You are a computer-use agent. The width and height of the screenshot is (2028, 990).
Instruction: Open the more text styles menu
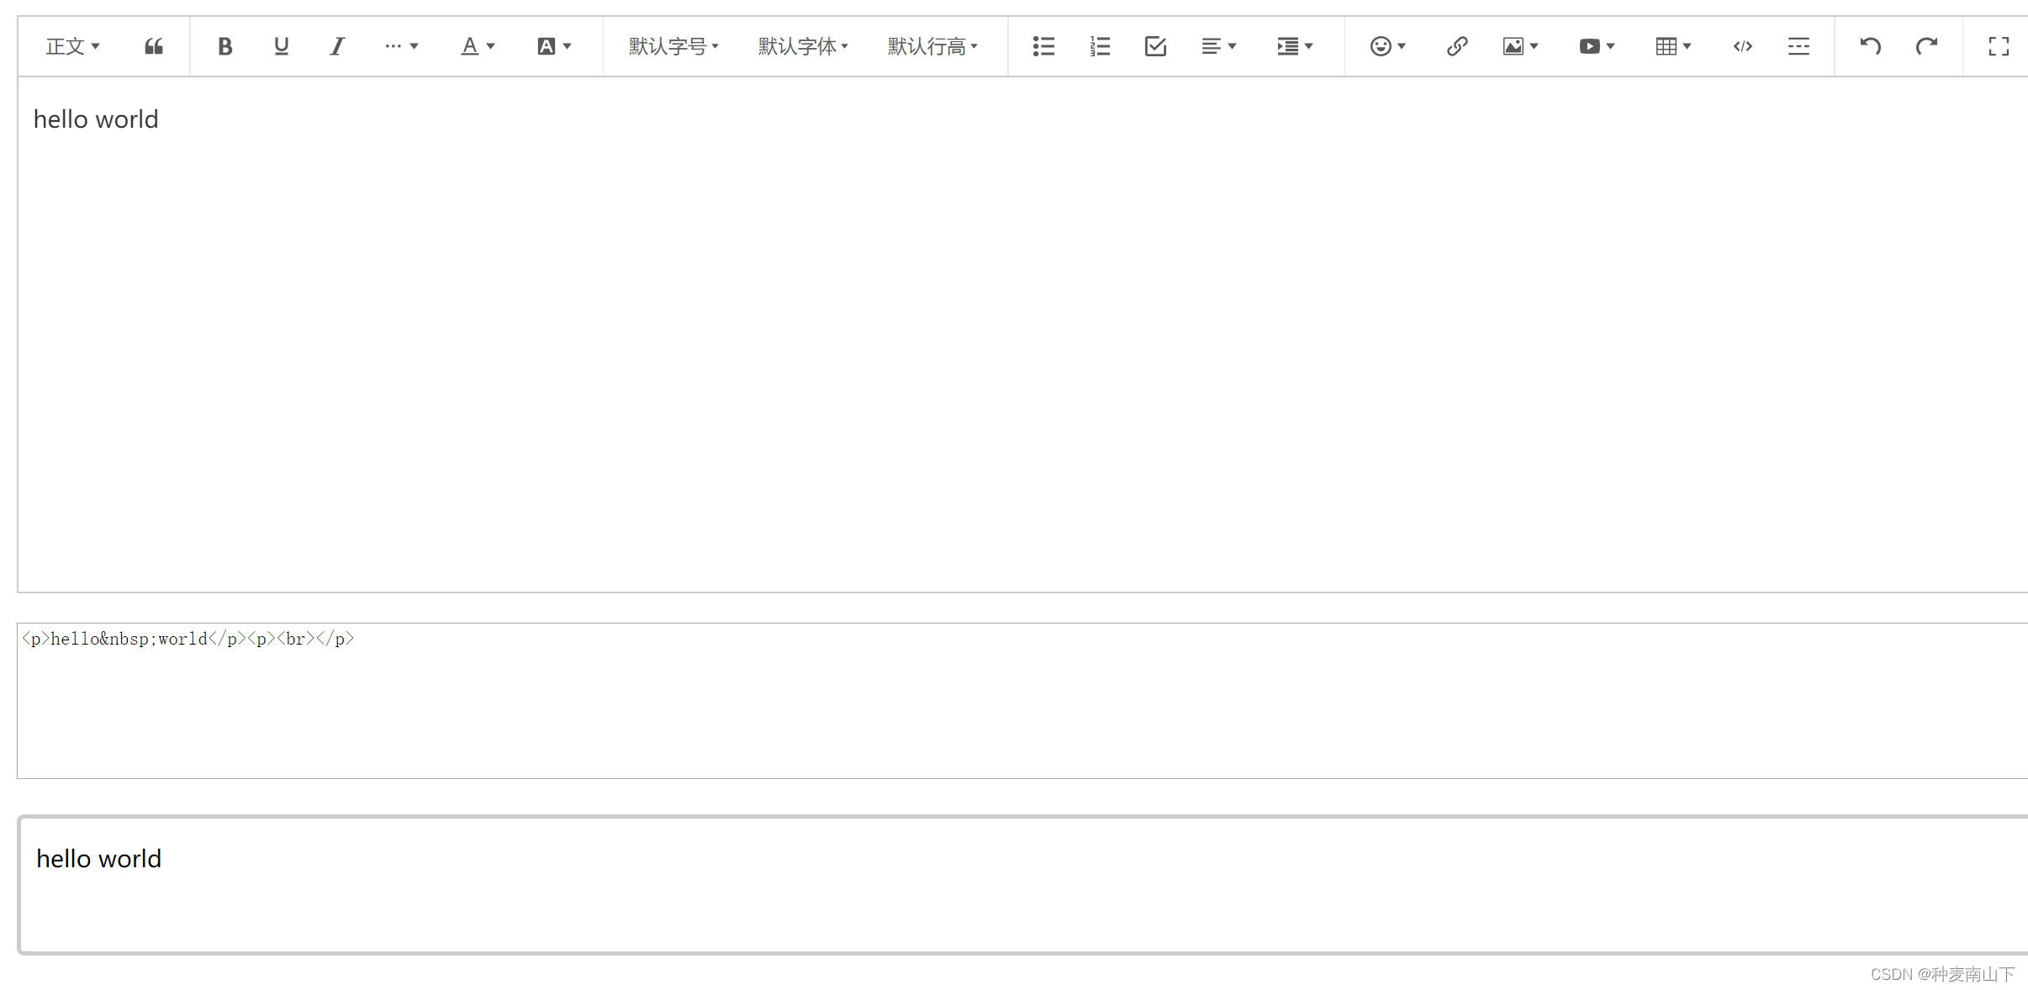pyautogui.click(x=401, y=46)
